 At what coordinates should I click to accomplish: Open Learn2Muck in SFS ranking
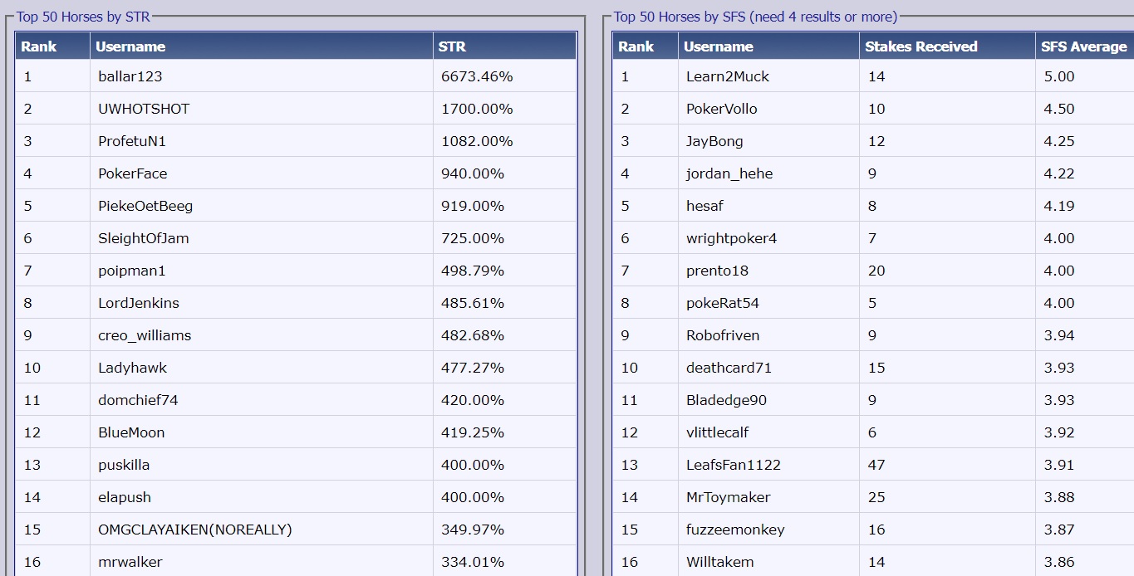click(x=728, y=76)
